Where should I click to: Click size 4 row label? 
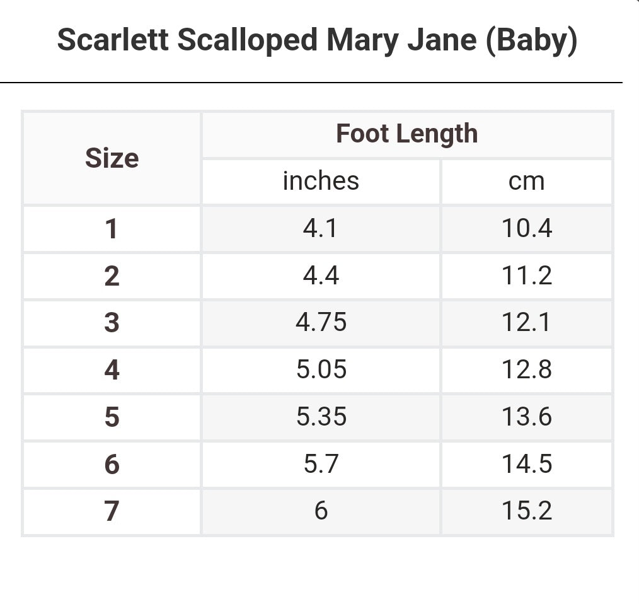[112, 370]
